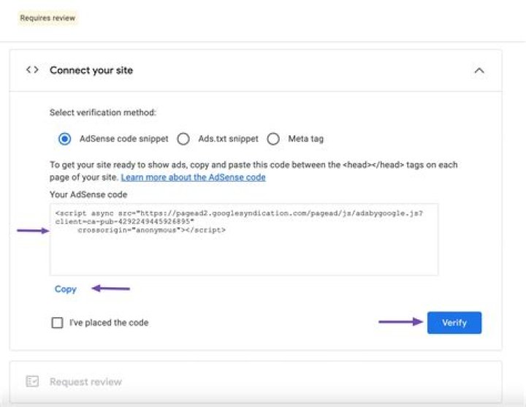Open Learn more about the AdSense code link

(193, 177)
